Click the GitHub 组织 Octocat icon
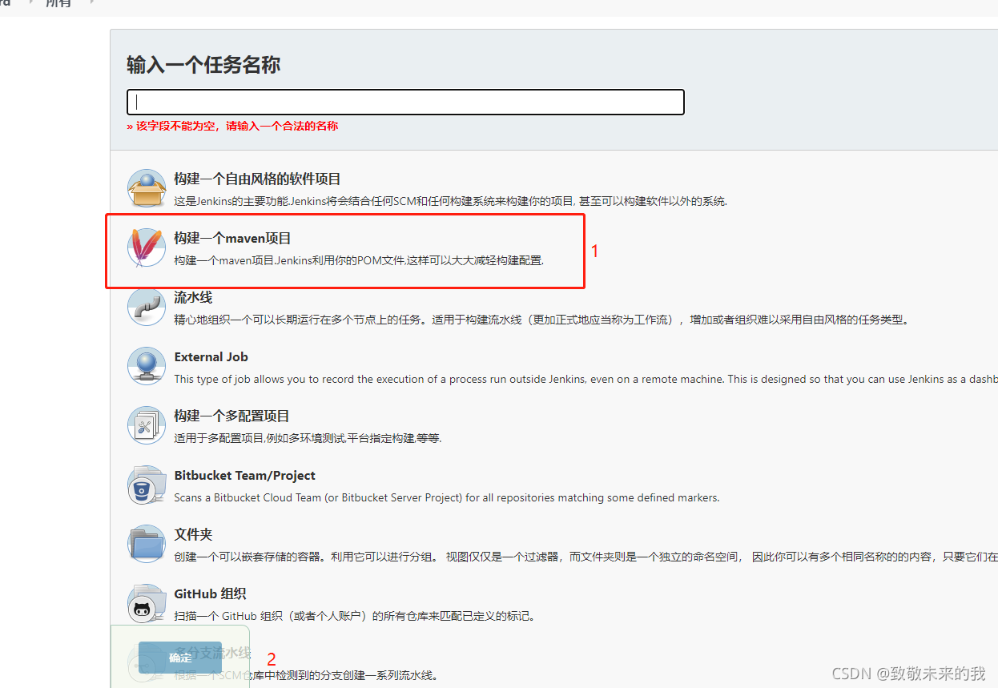This screenshot has height=688, width=998. (x=146, y=602)
